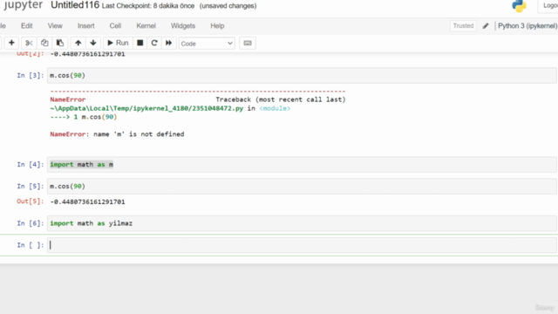Click the pencil edit mode icon
This screenshot has height=314, width=558.
tap(486, 25)
